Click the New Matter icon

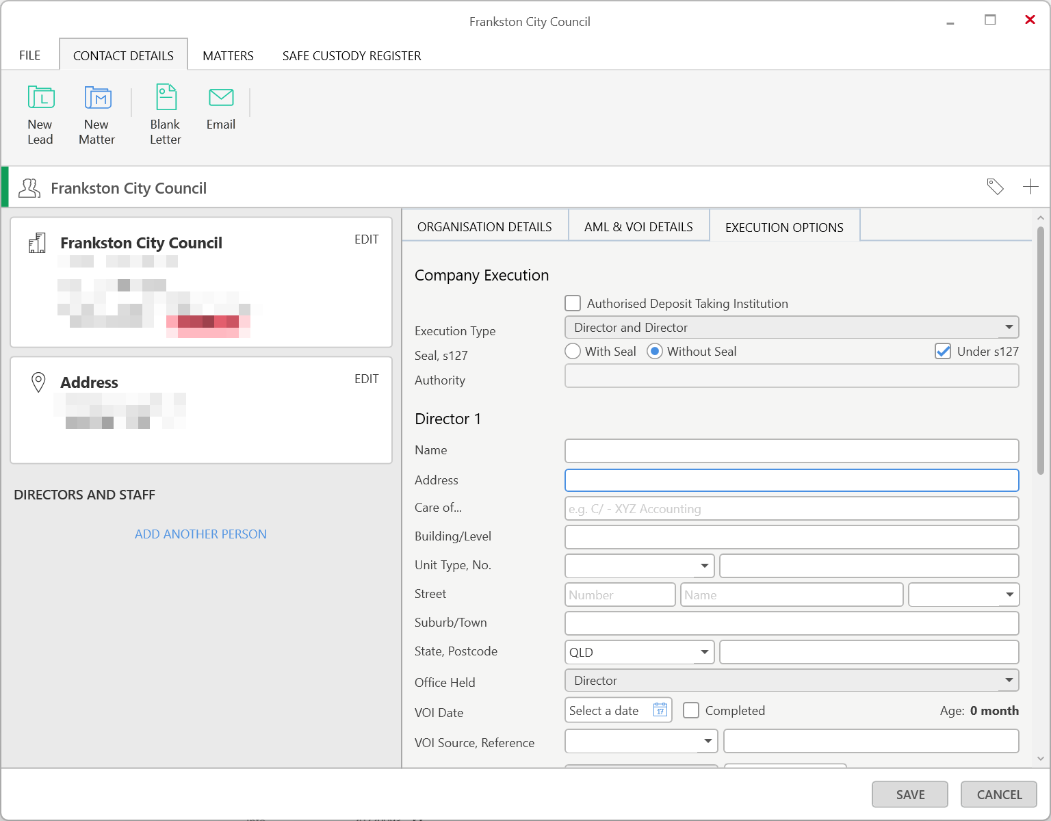pyautogui.click(x=97, y=99)
